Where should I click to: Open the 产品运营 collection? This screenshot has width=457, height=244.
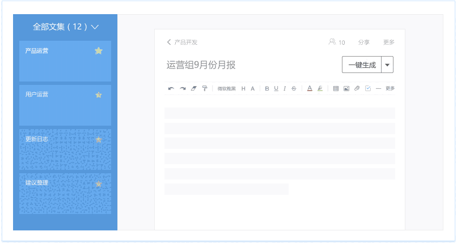click(x=65, y=61)
